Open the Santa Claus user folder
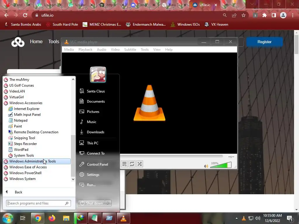Screen dimensions: 299x224 [x=96, y=91]
